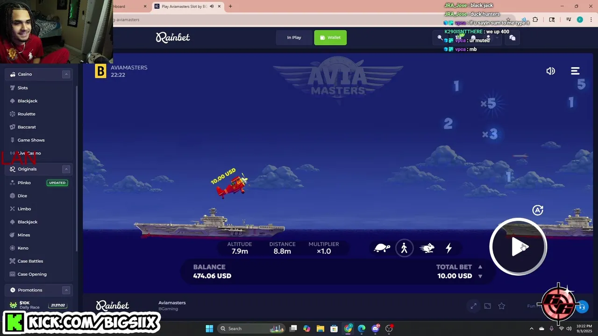The width and height of the screenshot is (598, 336).
Task: Open live support headset button
Action: pos(582,307)
